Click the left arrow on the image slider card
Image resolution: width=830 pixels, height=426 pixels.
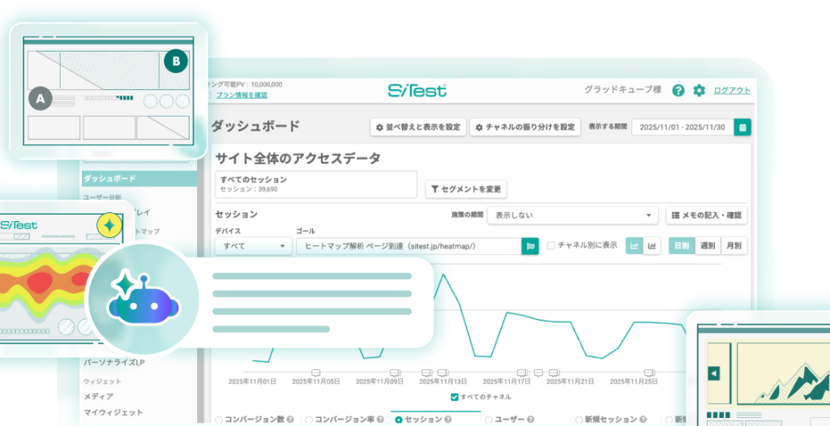[x=713, y=373]
